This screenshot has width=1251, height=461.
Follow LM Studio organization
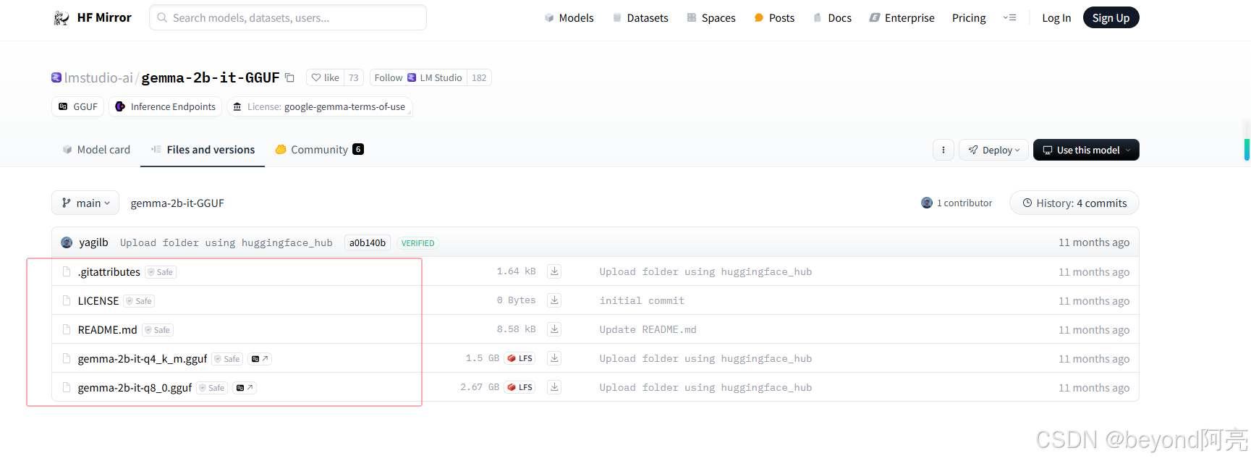click(418, 77)
